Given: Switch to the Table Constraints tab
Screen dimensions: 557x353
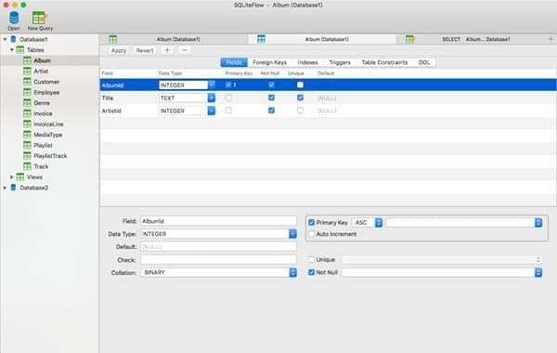Looking at the screenshot, I should (x=384, y=62).
